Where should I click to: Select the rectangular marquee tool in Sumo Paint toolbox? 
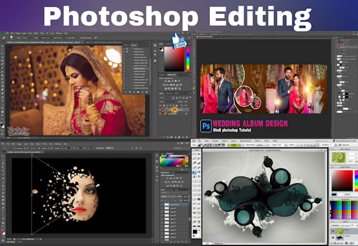[x=194, y=154]
